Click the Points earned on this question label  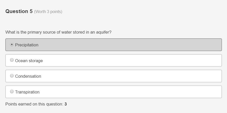coord(34,104)
